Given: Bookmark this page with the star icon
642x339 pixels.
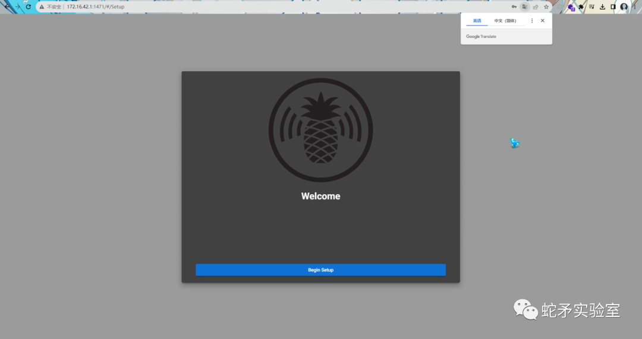Looking at the screenshot, I should tap(546, 7).
